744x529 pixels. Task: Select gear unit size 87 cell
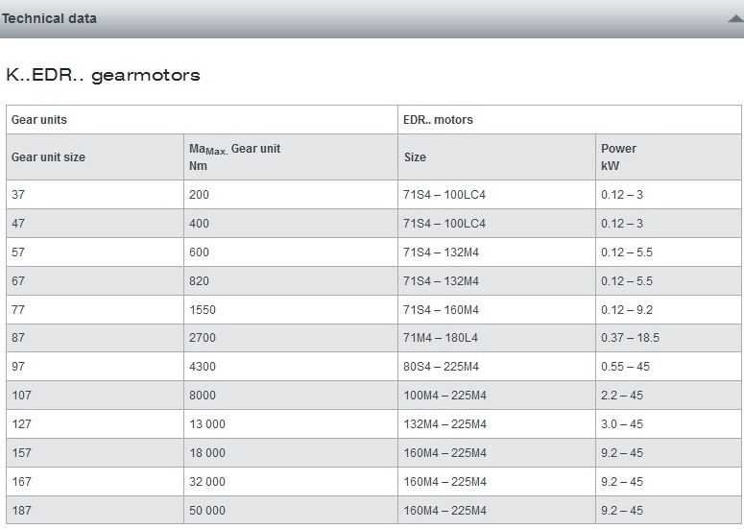point(95,338)
